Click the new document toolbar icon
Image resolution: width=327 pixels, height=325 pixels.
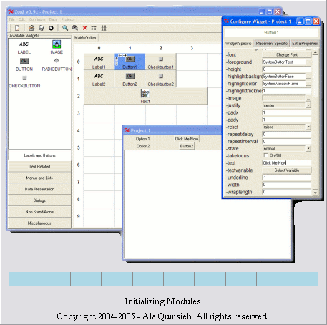coord(17,28)
